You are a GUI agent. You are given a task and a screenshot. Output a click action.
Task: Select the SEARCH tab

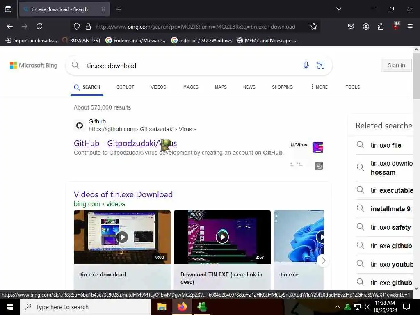(87, 87)
